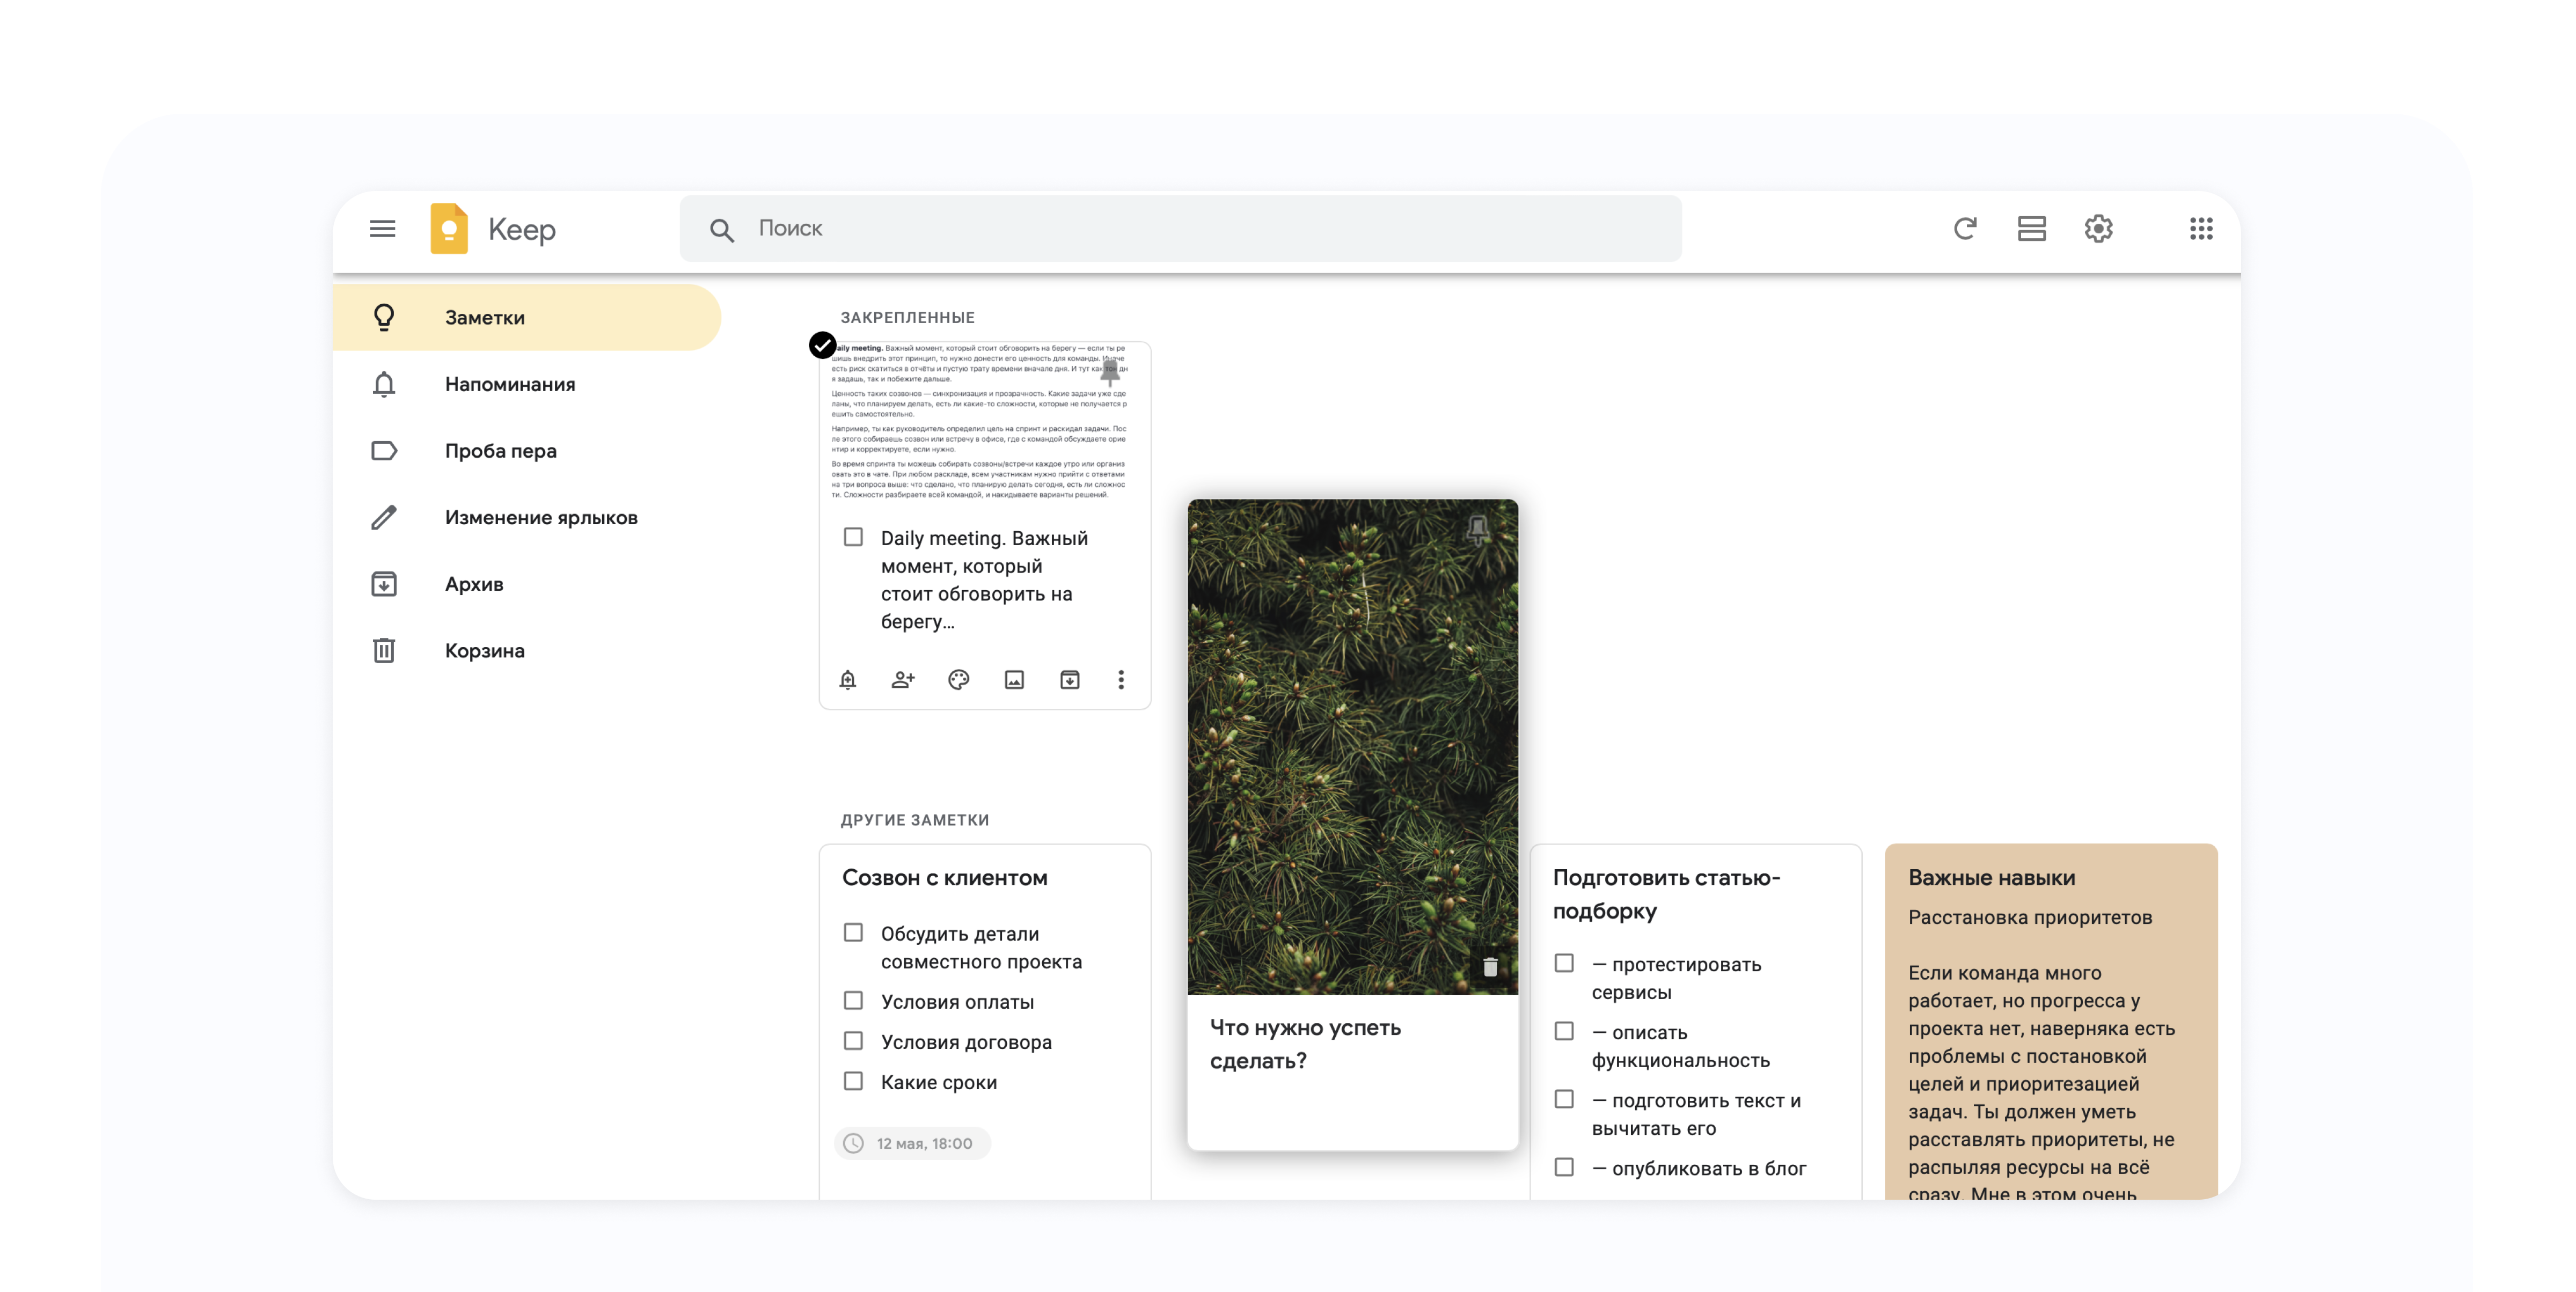Check the Daily meeting checkbox
Screen dimensions: 2576x1292
[x=853, y=537]
